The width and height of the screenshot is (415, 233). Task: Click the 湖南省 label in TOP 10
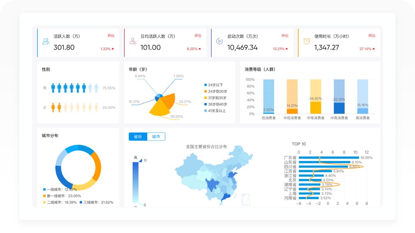pyautogui.click(x=290, y=184)
